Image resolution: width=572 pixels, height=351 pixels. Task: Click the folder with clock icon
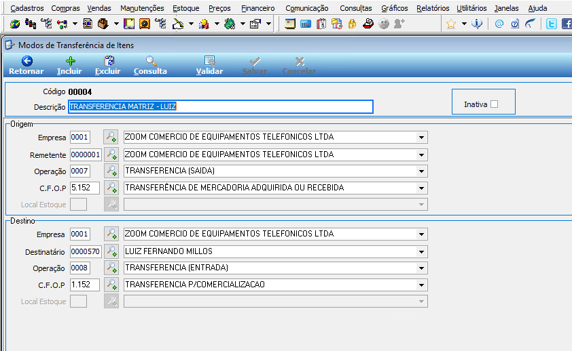(337, 24)
